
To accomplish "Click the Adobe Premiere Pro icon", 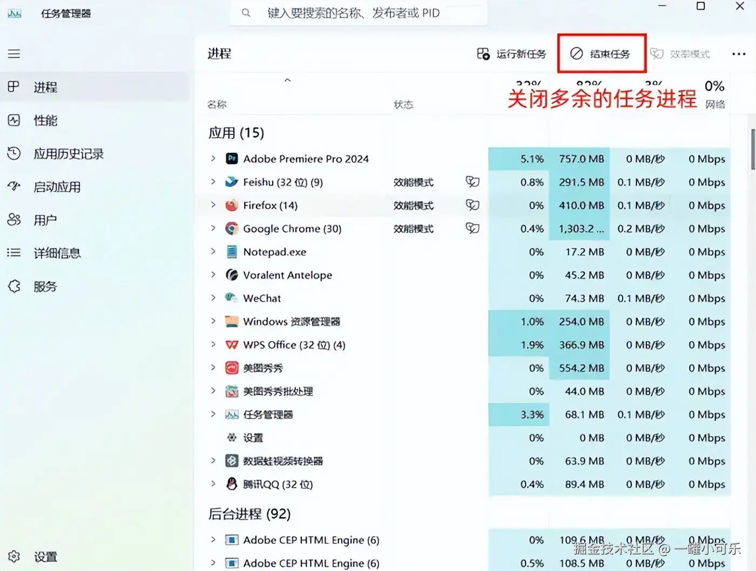I will [232, 159].
